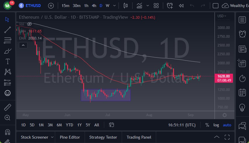Set range to 1D
Image resolution: width=249 pixels, height=143 pixels.
pyautogui.click(x=23, y=125)
